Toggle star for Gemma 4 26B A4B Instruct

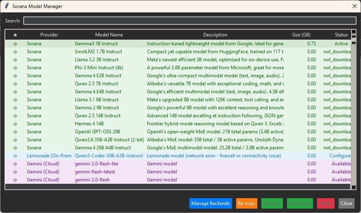15,148
